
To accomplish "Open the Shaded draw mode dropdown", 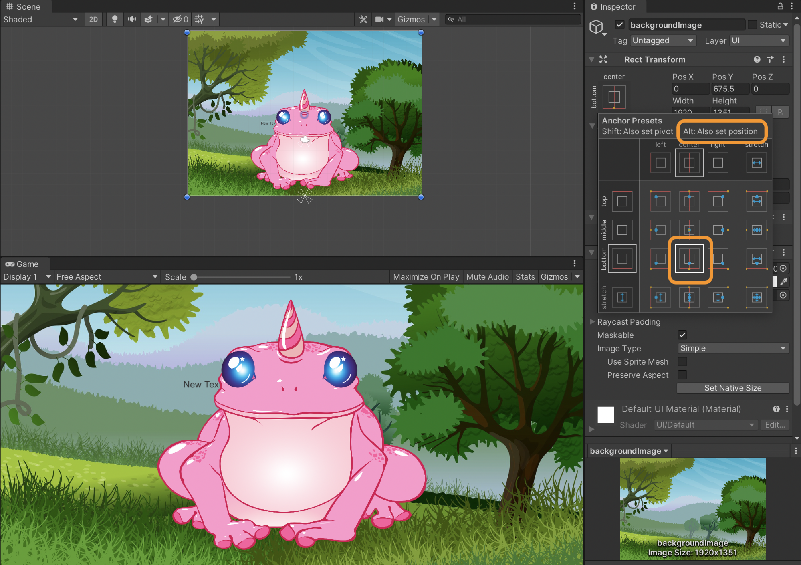I will pyautogui.click(x=40, y=19).
